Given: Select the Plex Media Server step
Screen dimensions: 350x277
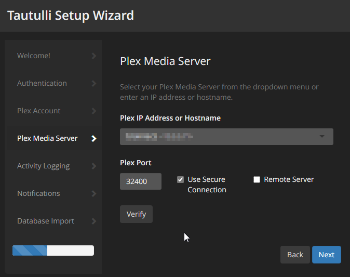Looking at the screenshot, I should tap(53, 138).
